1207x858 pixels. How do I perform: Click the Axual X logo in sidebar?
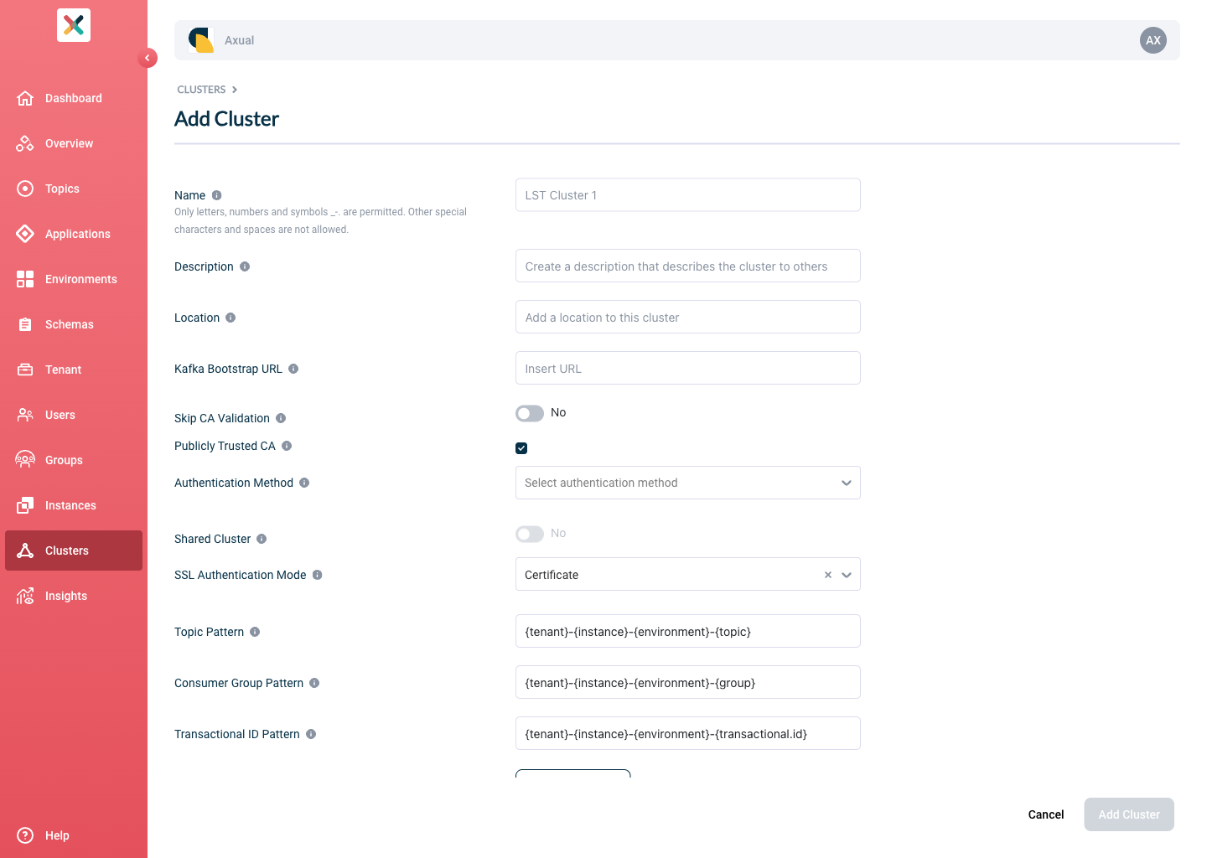click(74, 25)
